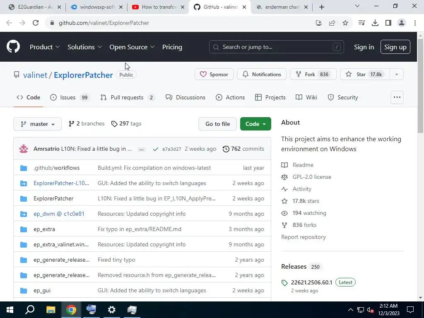Open repository more options ellipsis
The width and height of the screenshot is (424, 318).
click(397, 97)
